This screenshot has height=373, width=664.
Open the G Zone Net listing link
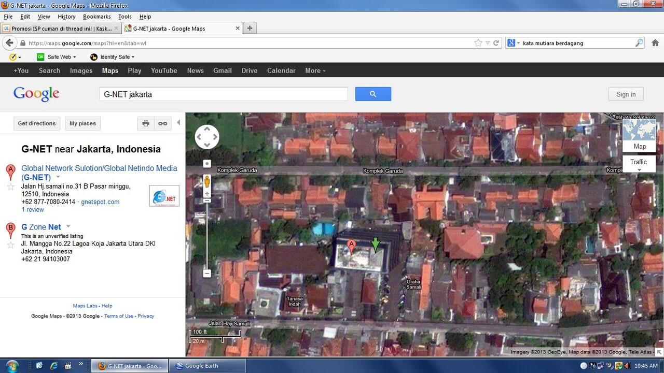(41, 227)
